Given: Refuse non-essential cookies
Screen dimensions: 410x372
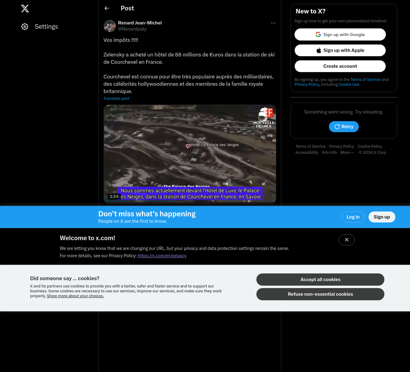Looking at the screenshot, I should click(x=320, y=294).
